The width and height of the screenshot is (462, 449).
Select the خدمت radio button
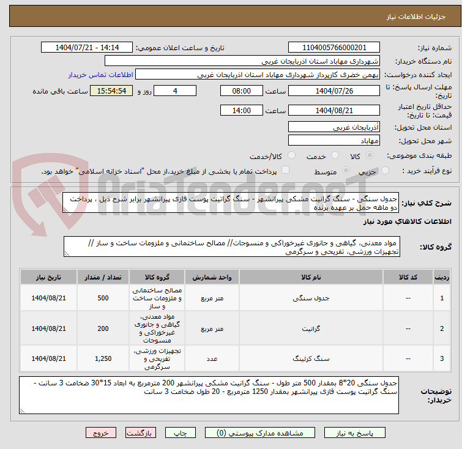335,155
